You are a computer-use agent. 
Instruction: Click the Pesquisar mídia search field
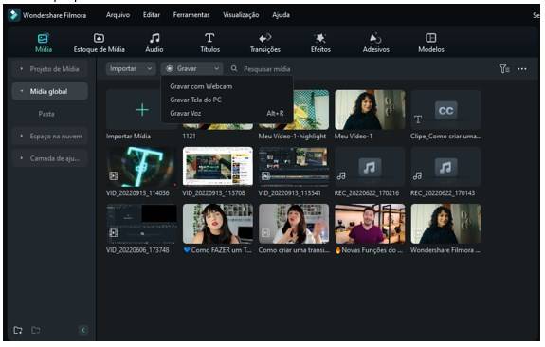[x=267, y=69]
